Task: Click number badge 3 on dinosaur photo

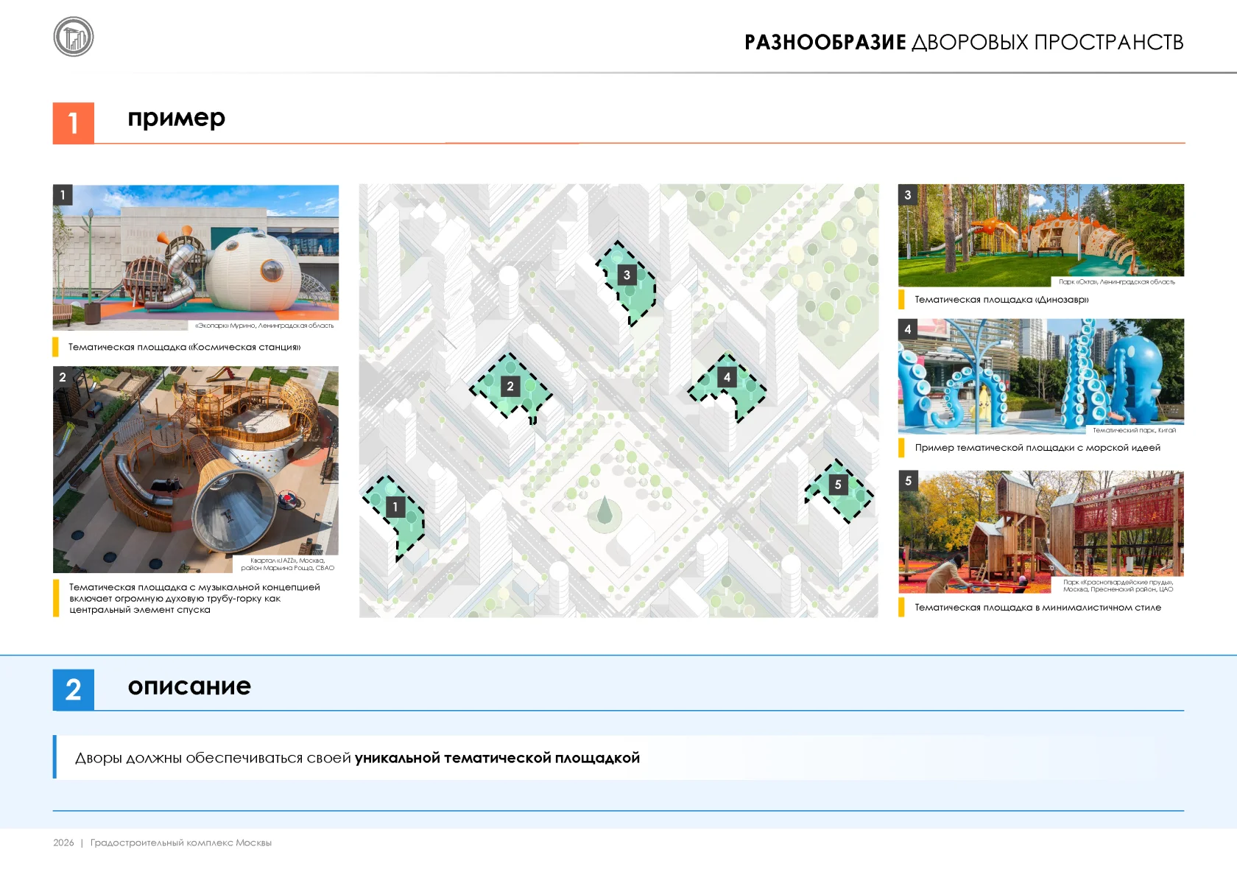Action: 908,194
